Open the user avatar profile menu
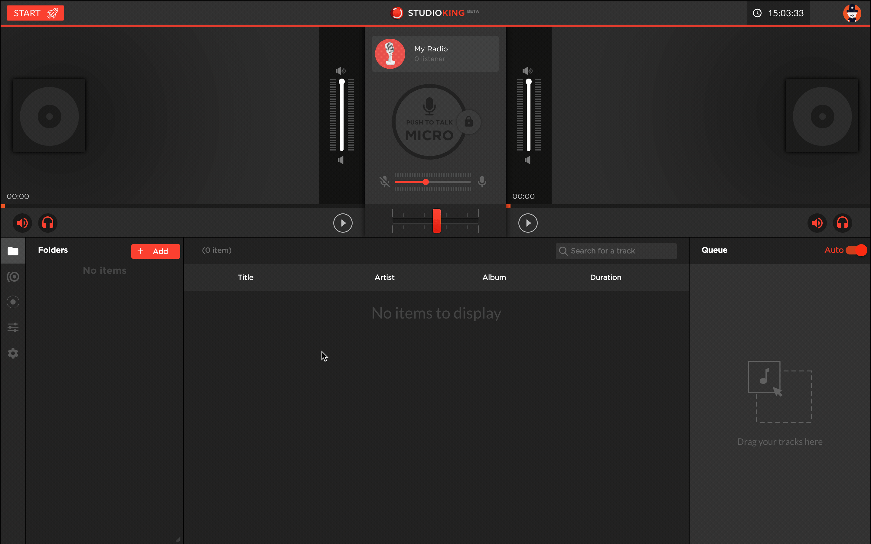The image size is (871, 544). [x=852, y=13]
